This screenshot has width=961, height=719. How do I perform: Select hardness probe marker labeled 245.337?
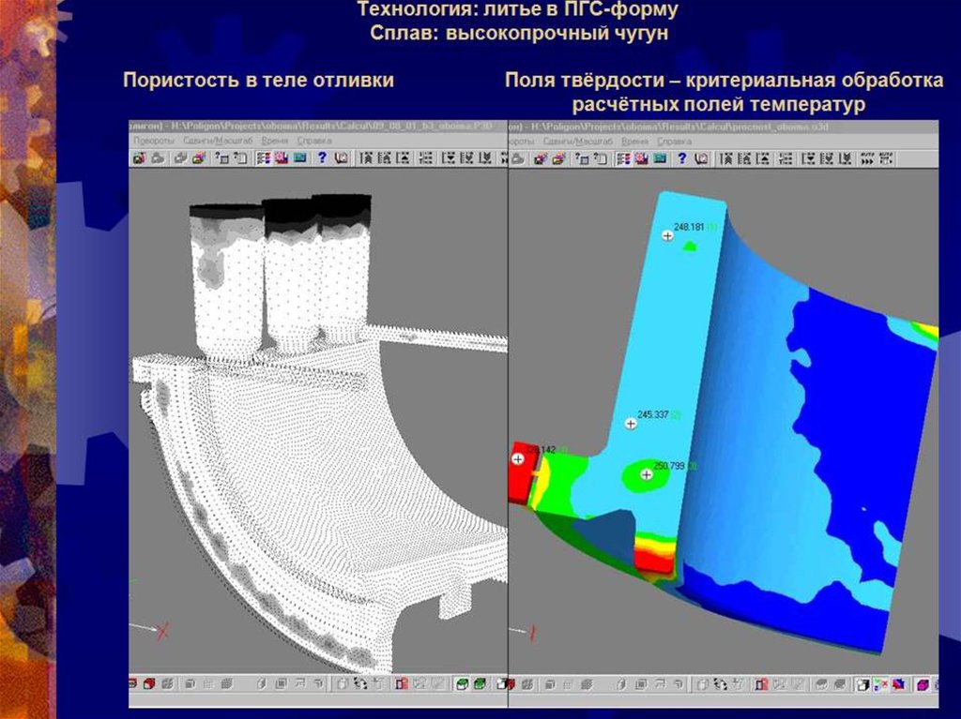[631, 424]
